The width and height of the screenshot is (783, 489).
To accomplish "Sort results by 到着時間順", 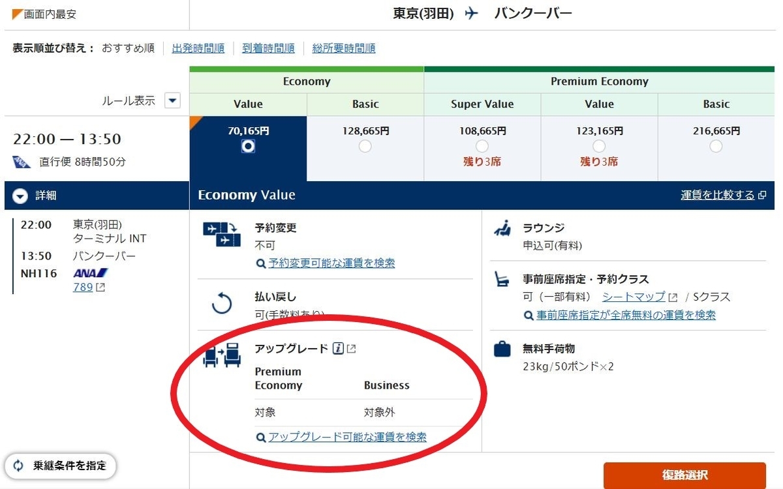I will 268,48.
